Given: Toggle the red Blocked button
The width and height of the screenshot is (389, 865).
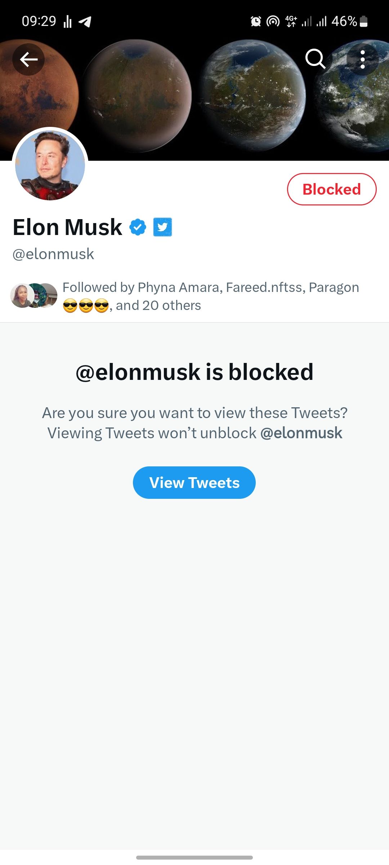Looking at the screenshot, I should coord(331,189).
